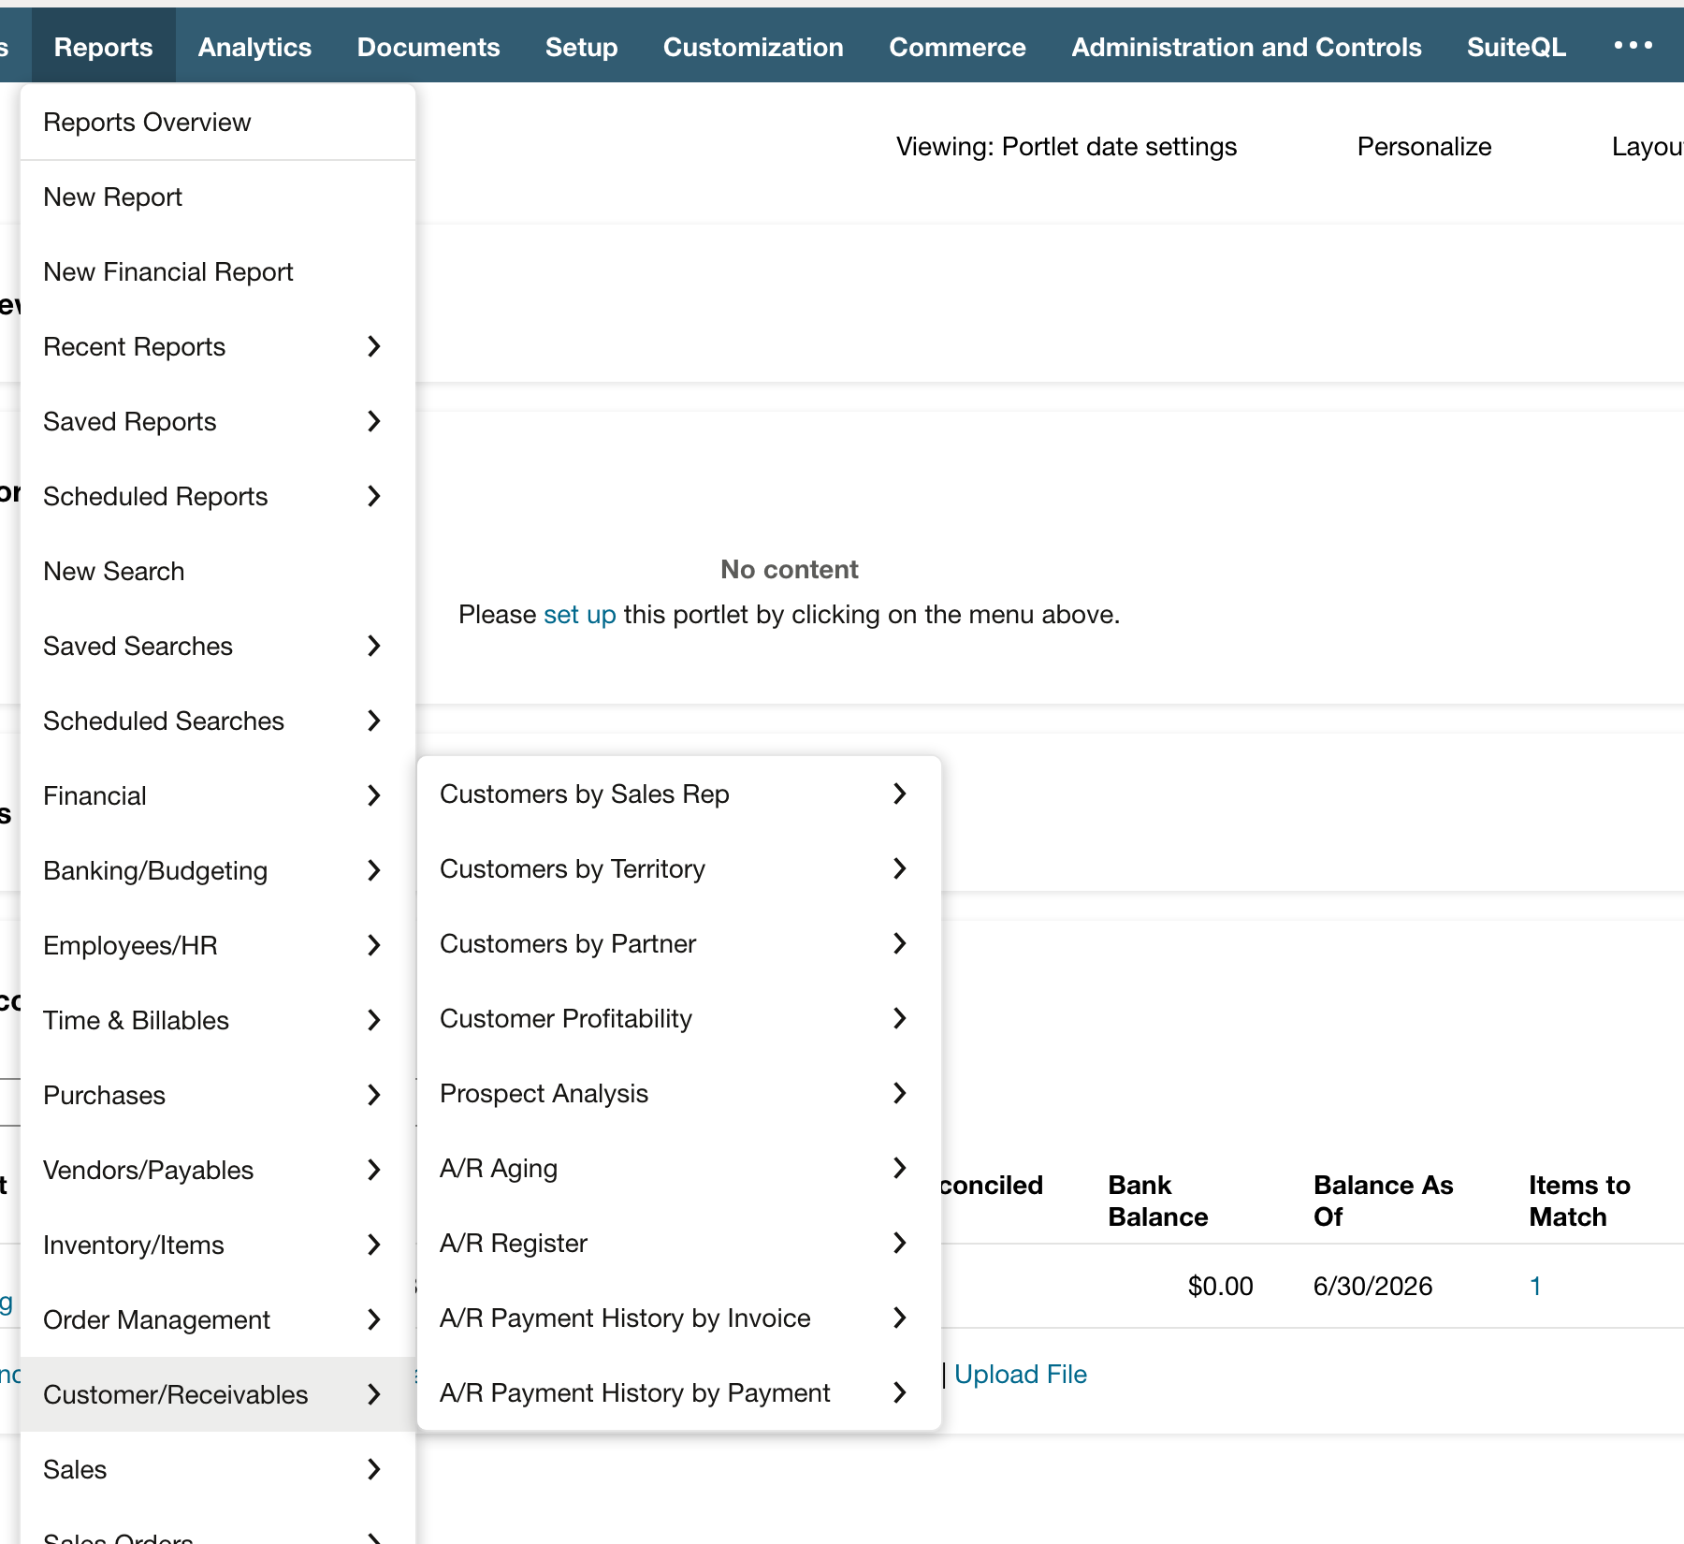This screenshot has height=1544, width=1684.
Task: Select Reports Overview
Action: point(218,122)
